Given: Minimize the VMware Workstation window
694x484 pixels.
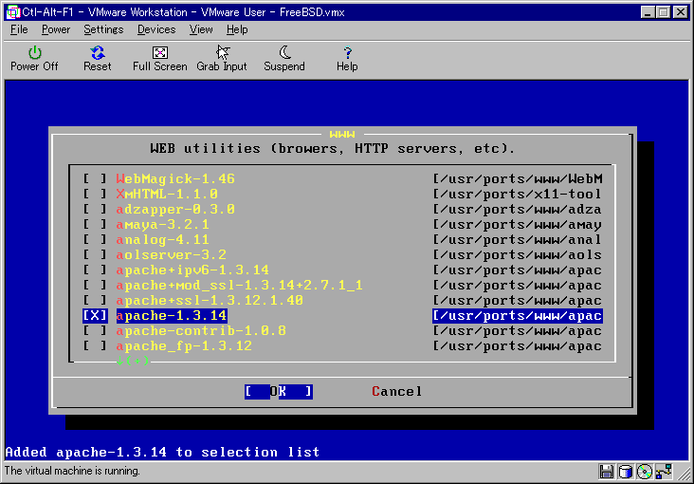Looking at the screenshot, I should [648, 12].
